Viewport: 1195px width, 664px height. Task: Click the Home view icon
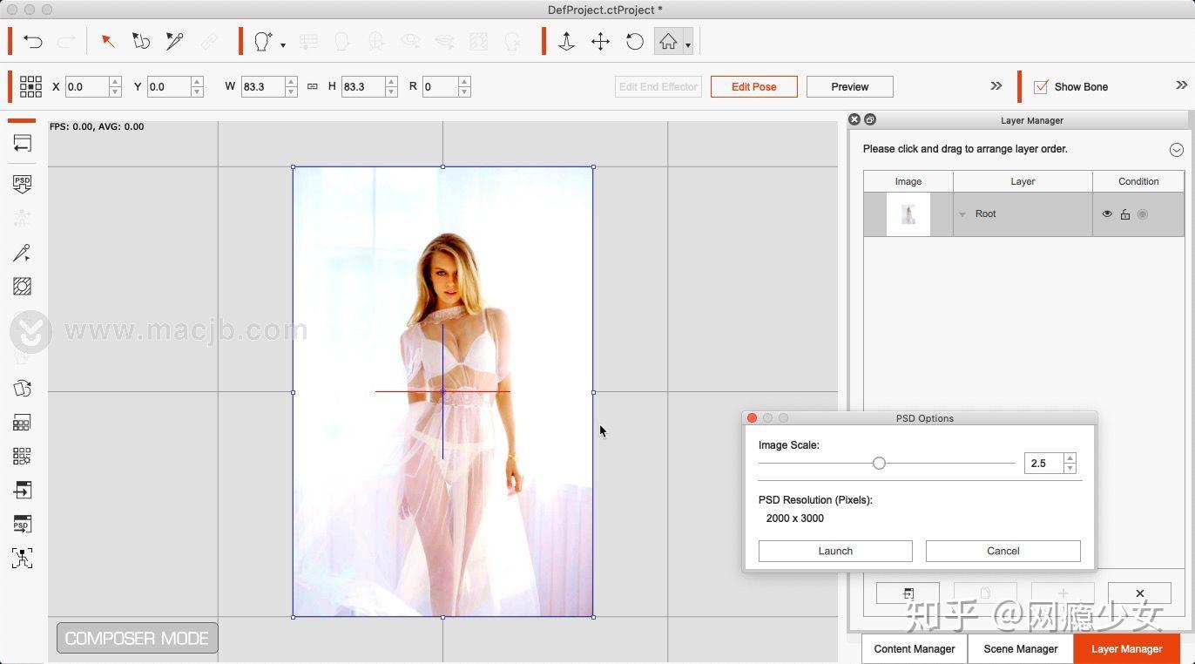[x=667, y=41]
